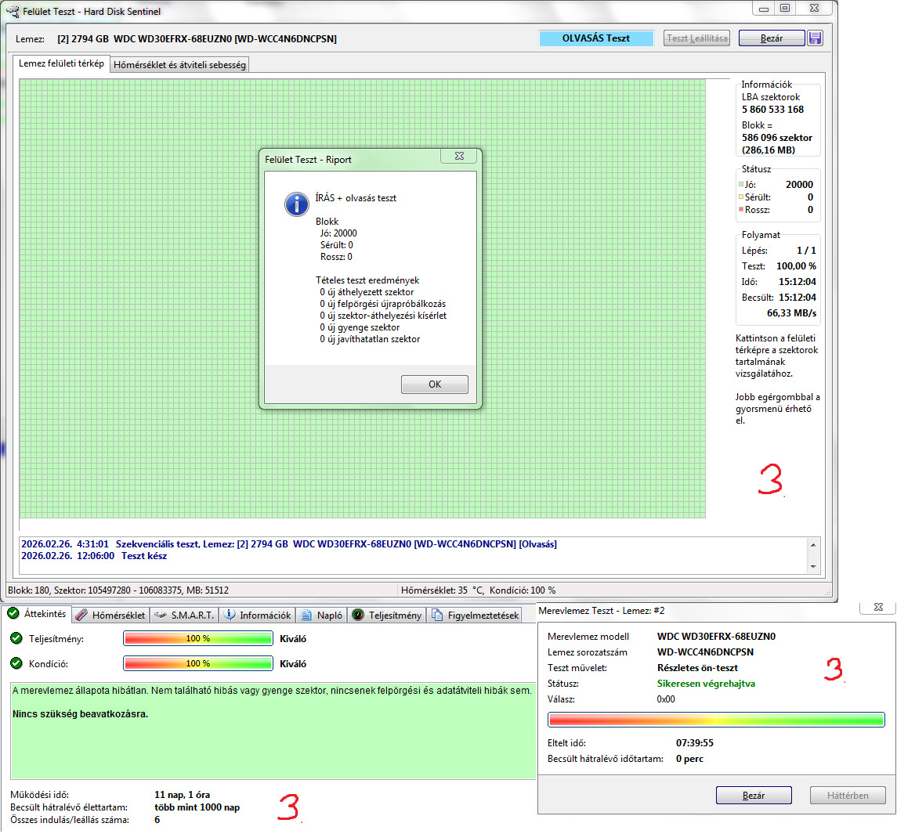This screenshot has width=897, height=834.
Task: Close the Felület Teszt Riport dialog
Action: click(459, 156)
